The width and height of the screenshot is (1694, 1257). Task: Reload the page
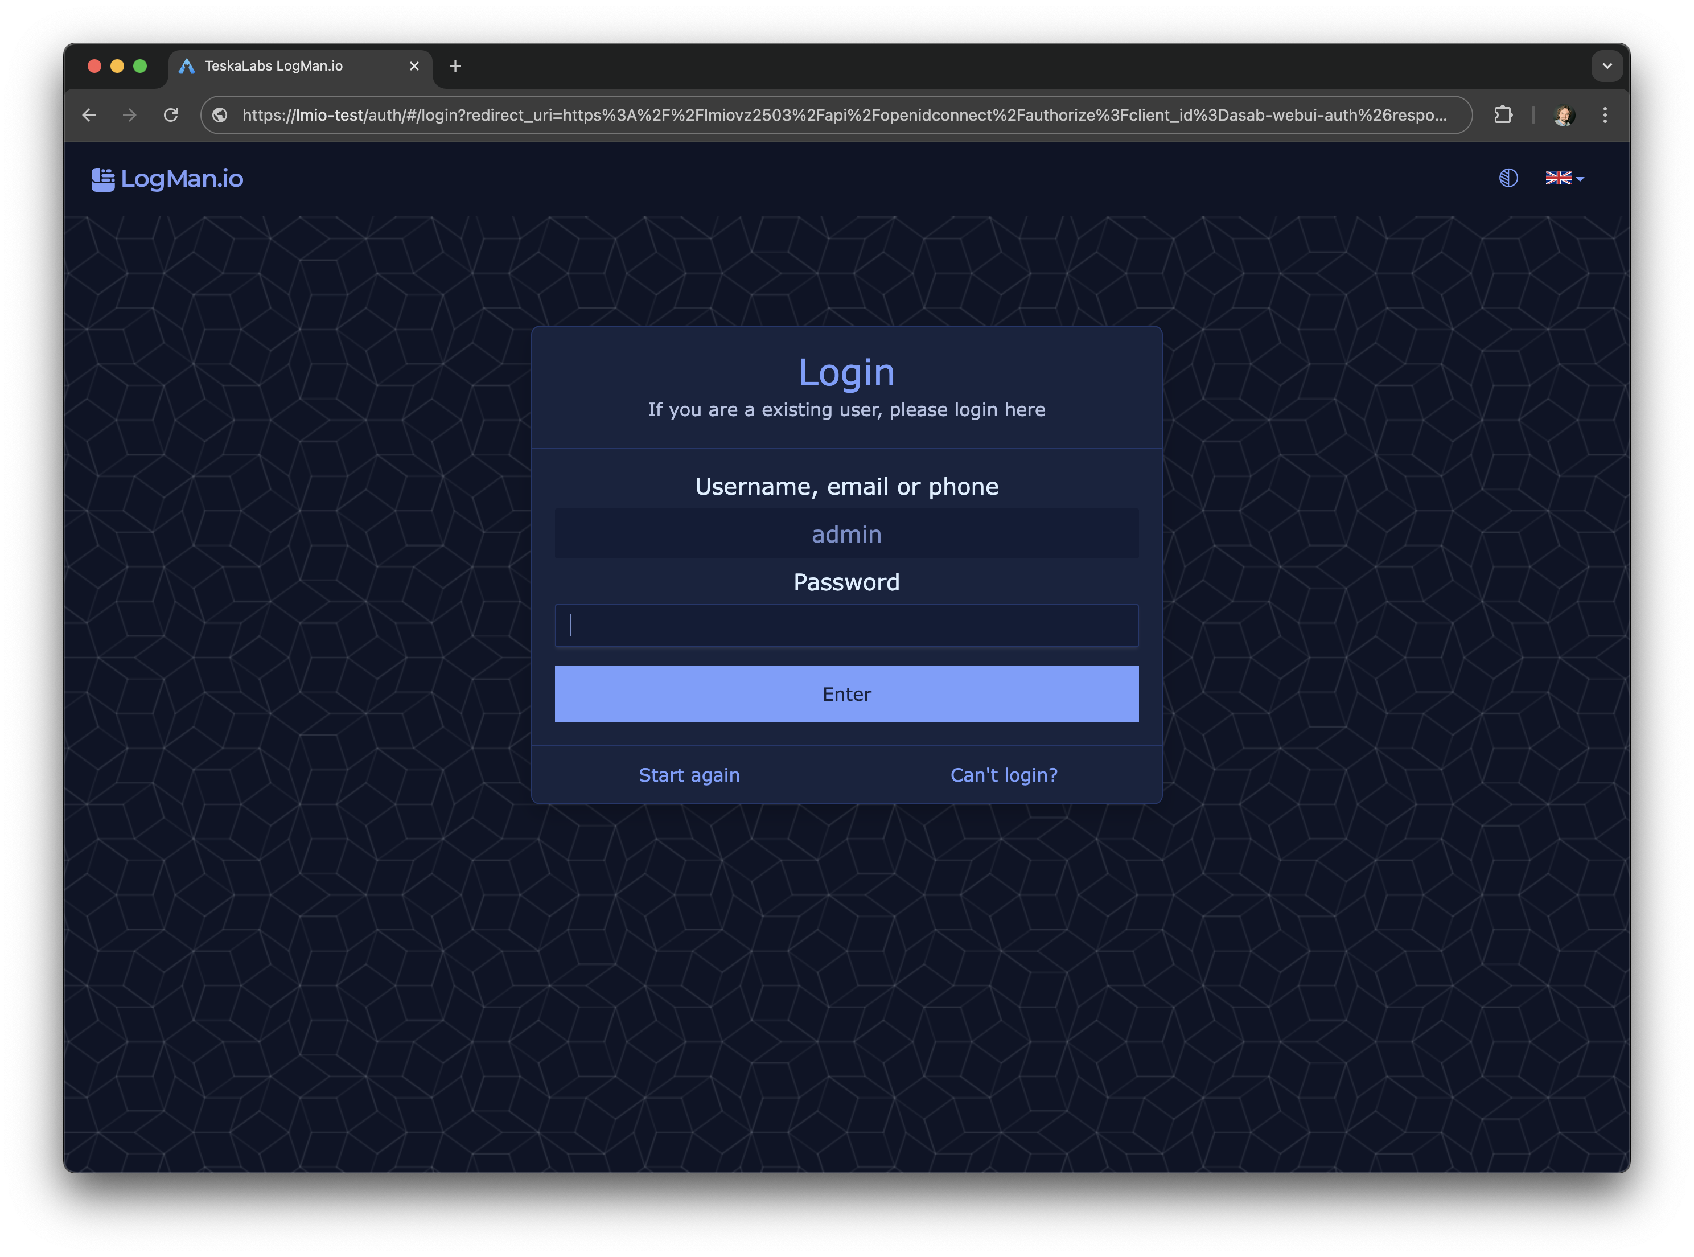pyautogui.click(x=171, y=115)
